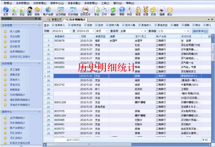Open 支出记账 in the sidebar
Screen dimensions: 215x147
pos(15,36)
